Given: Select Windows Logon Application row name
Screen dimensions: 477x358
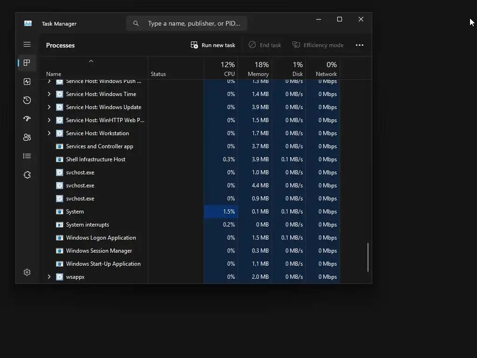Looking at the screenshot, I should [x=101, y=238].
